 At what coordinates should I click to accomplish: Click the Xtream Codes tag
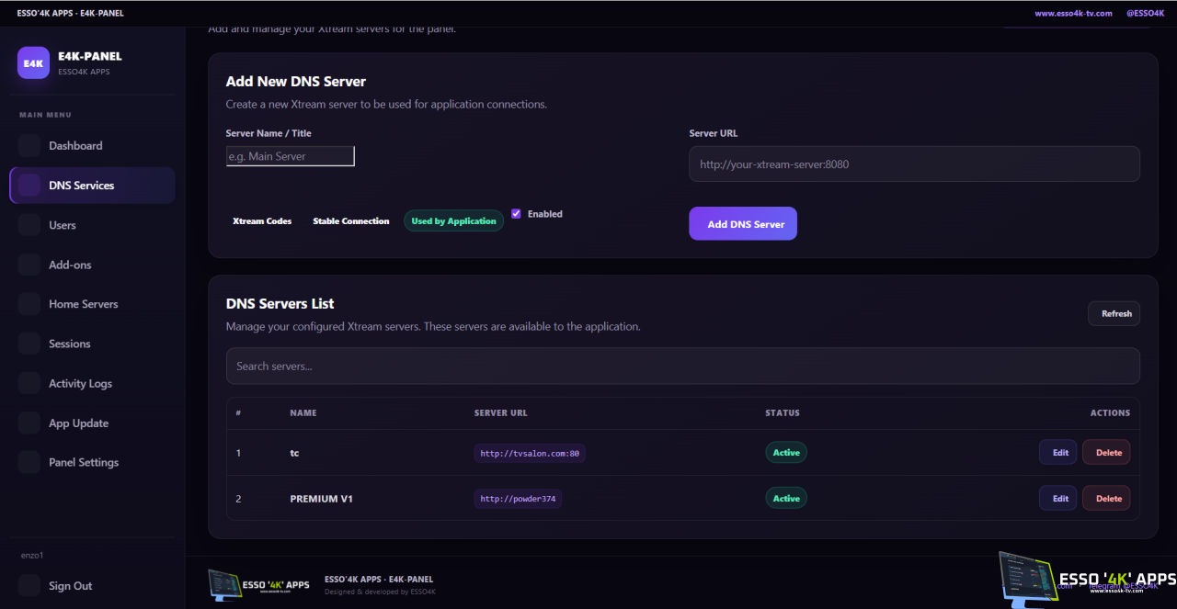pyautogui.click(x=262, y=221)
